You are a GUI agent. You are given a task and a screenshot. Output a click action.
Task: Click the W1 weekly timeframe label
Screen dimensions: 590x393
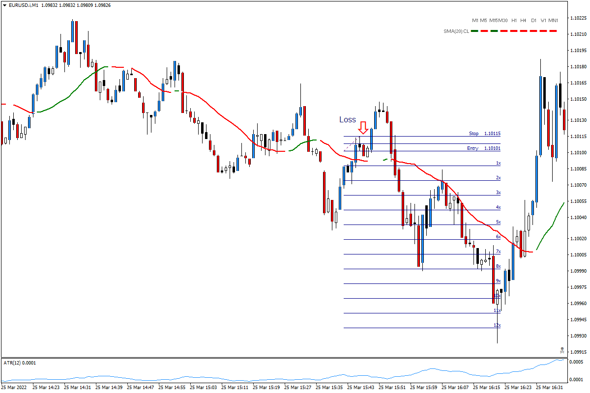[x=544, y=21]
